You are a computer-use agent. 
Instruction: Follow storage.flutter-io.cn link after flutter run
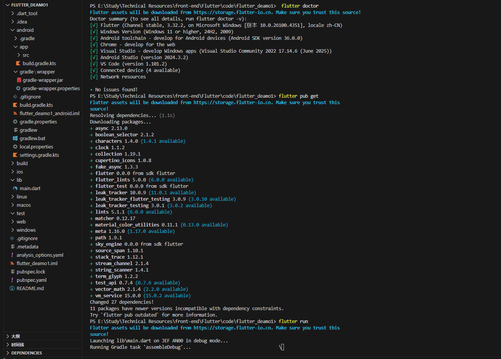[x=233, y=328]
